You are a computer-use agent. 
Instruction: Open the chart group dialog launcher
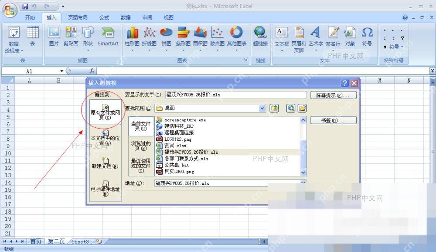coord(245,60)
